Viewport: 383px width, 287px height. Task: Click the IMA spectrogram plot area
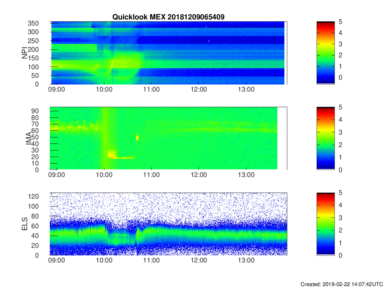169,138
